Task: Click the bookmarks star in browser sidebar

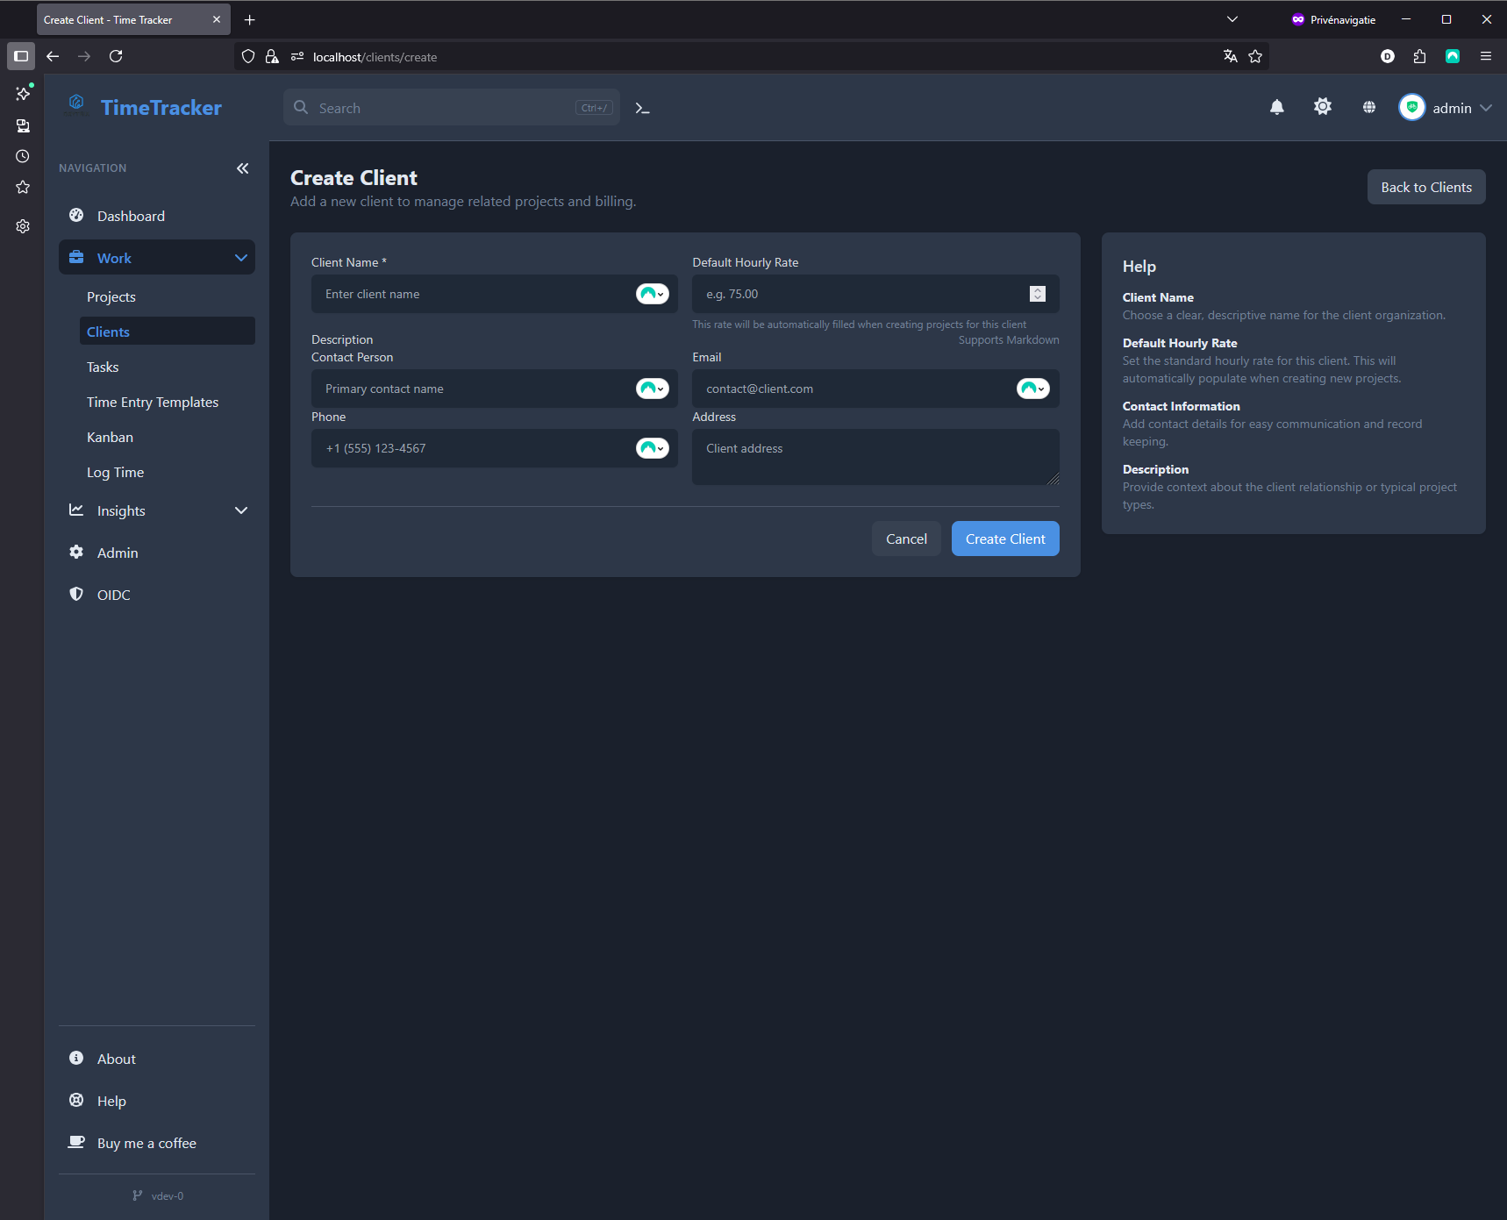Action: pos(22,187)
